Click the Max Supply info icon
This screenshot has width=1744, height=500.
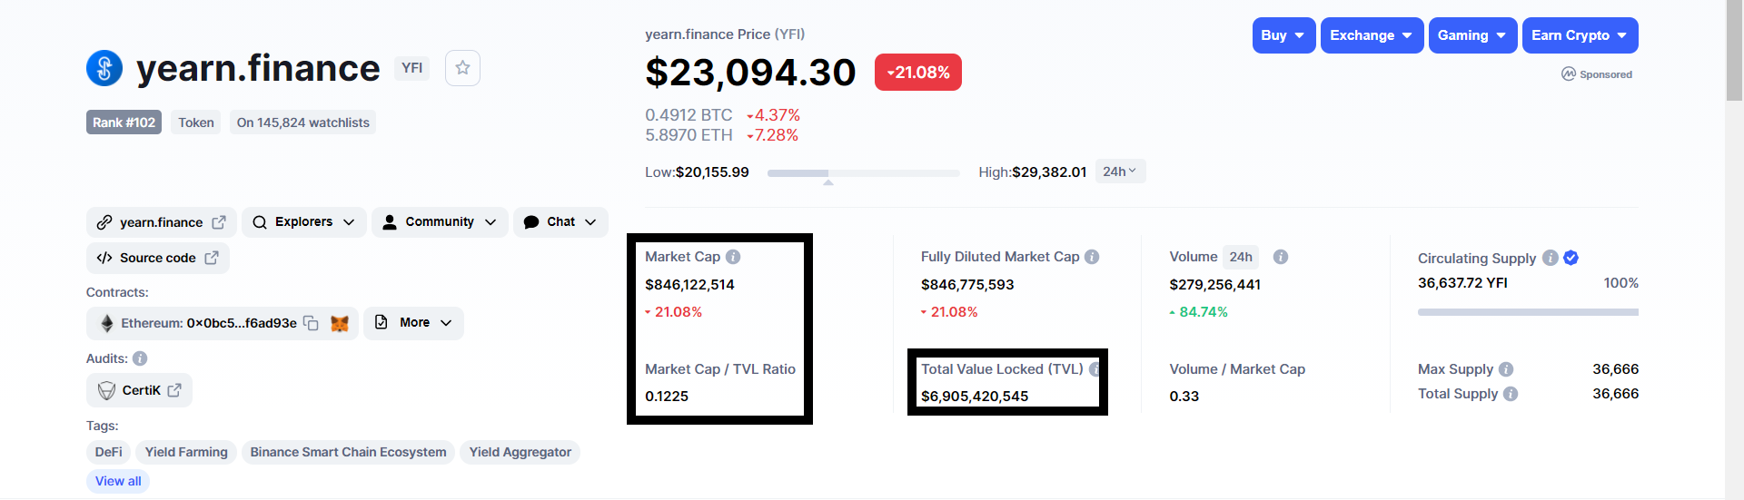click(1506, 369)
